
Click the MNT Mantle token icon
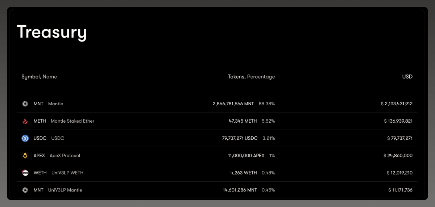click(x=25, y=104)
